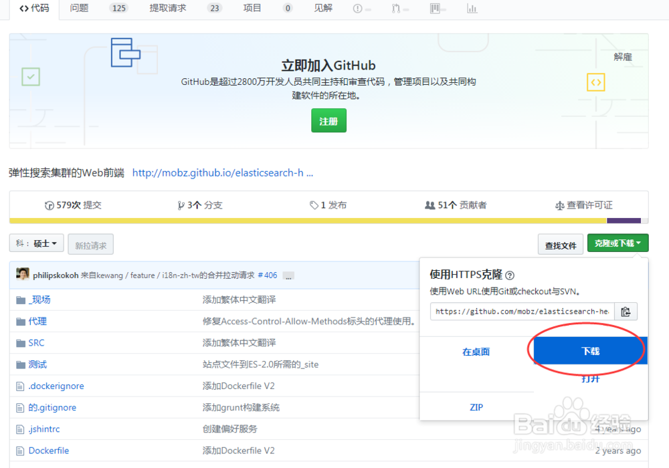Click file icon beside .dockerignore
Viewport: 669px width, 468px height.
(20, 386)
